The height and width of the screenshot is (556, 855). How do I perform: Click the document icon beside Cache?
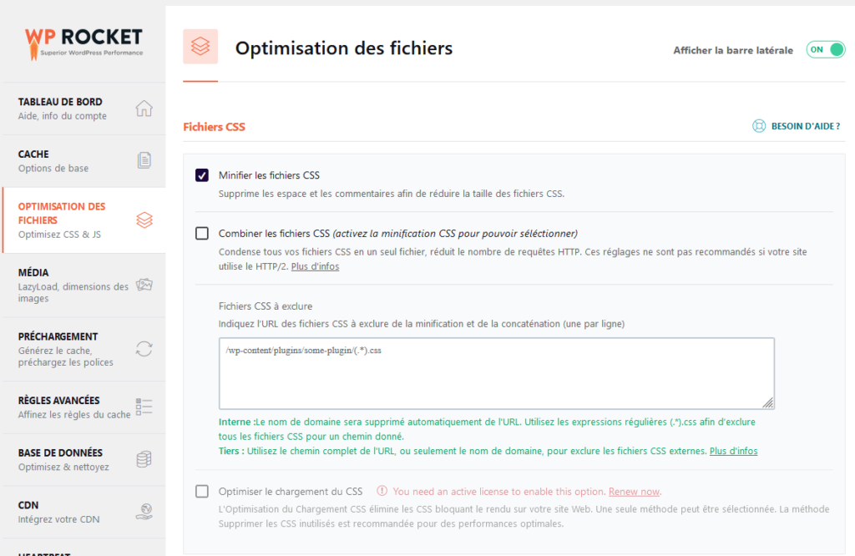click(144, 160)
